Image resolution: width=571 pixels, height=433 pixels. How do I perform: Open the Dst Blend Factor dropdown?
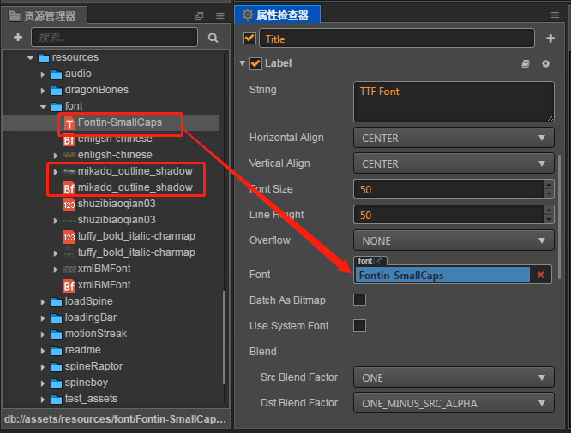click(x=454, y=403)
